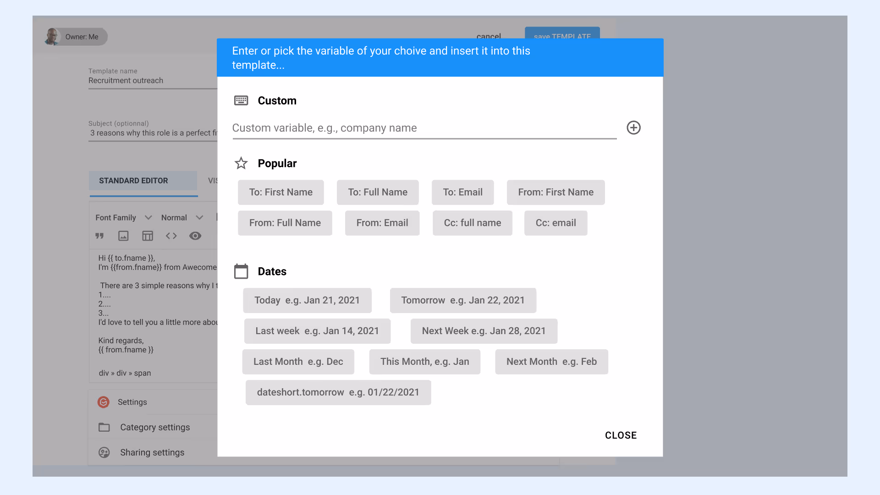
Task: Expand the Normal font size dropdown
Action: pyautogui.click(x=182, y=218)
